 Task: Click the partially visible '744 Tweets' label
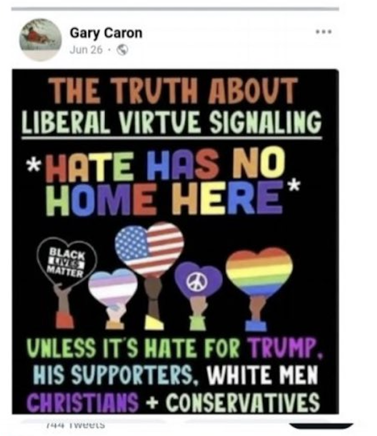(x=76, y=425)
